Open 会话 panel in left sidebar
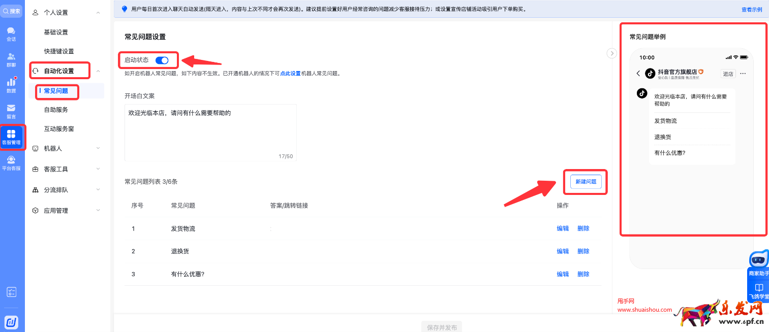This screenshot has height=332, width=769. tap(11, 34)
